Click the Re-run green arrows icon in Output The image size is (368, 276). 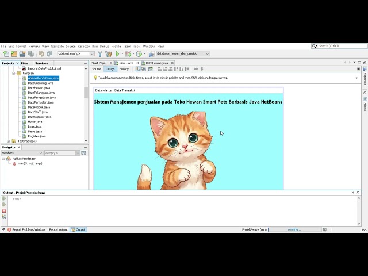pos(4,198)
